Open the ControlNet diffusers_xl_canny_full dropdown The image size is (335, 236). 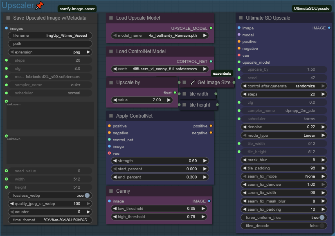(x=160, y=69)
